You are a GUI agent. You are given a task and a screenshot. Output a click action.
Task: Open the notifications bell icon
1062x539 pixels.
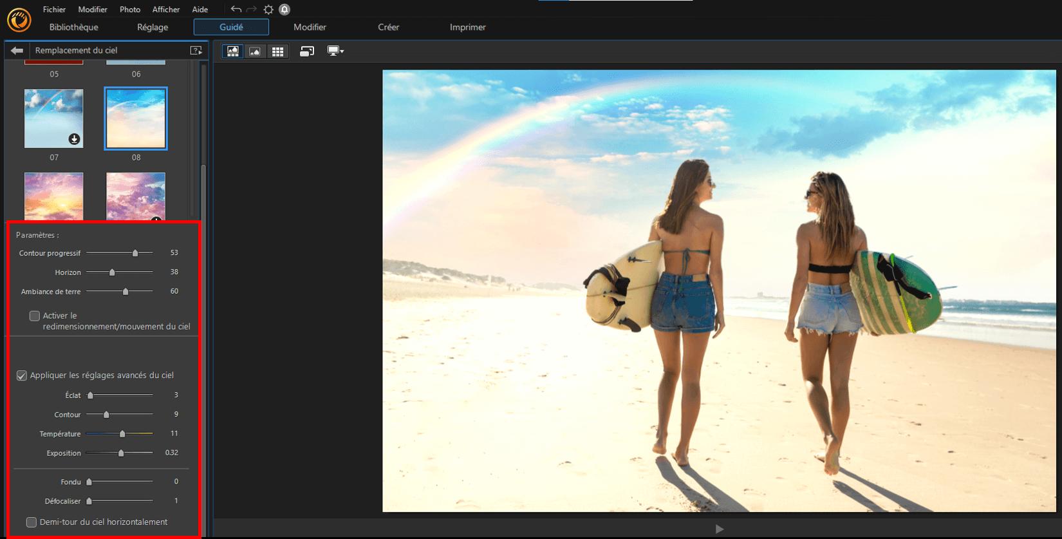pyautogui.click(x=284, y=10)
